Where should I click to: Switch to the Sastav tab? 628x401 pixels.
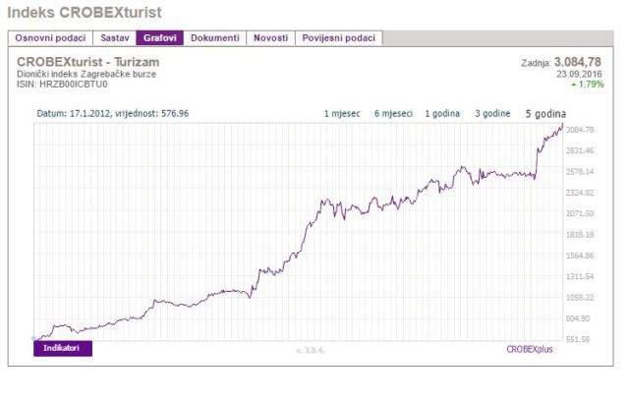tap(115, 38)
